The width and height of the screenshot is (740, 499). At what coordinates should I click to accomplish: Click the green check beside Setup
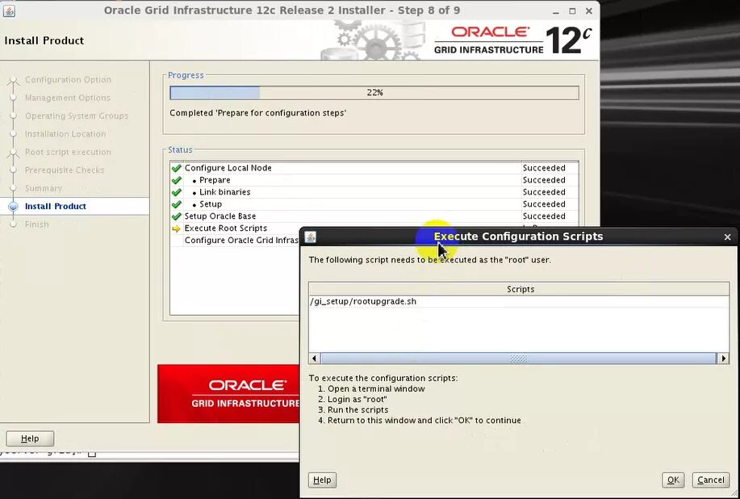[177, 204]
